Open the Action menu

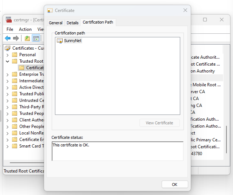[25, 29]
